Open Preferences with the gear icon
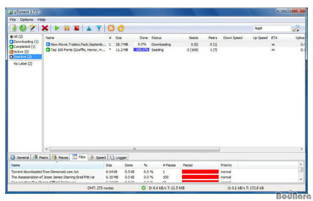Screen dimensions: 313x201 click(121, 28)
